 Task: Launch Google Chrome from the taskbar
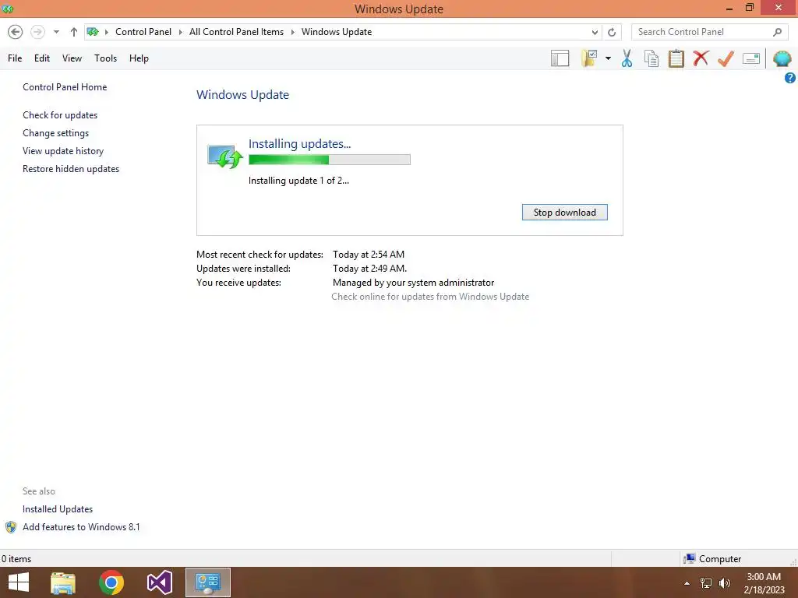tap(111, 582)
